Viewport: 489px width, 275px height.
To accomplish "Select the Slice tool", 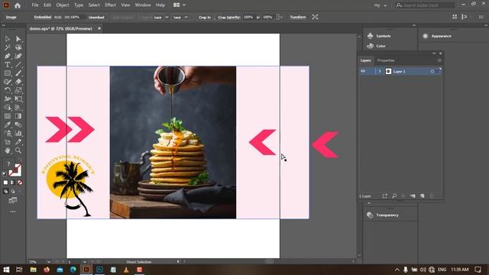I will [x=18, y=142].
